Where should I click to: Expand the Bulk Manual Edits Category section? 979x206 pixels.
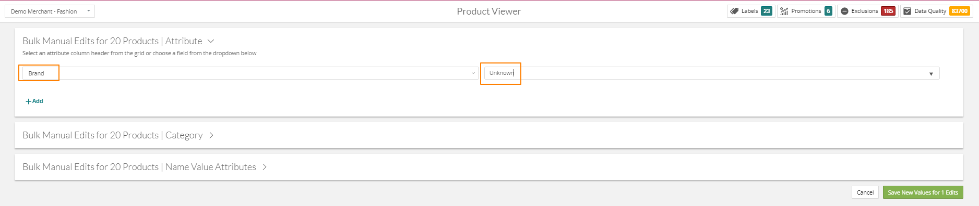[211, 135]
